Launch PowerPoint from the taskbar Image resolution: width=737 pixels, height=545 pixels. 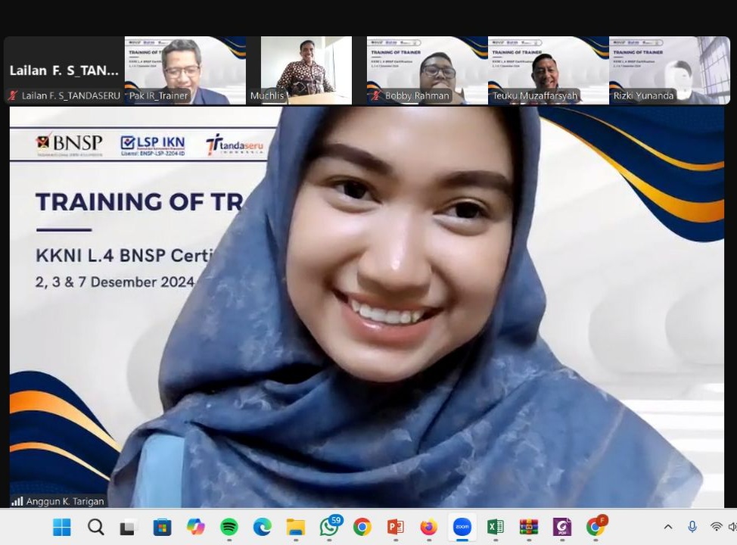click(x=396, y=527)
